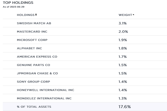Viewport: 167px width, 111px height.
Task: Click the WEIGHT column header
Action: point(125,15)
